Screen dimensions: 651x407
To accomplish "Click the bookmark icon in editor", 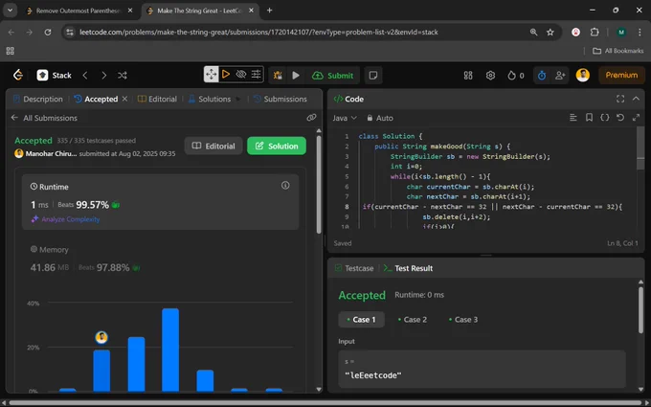I will point(589,118).
